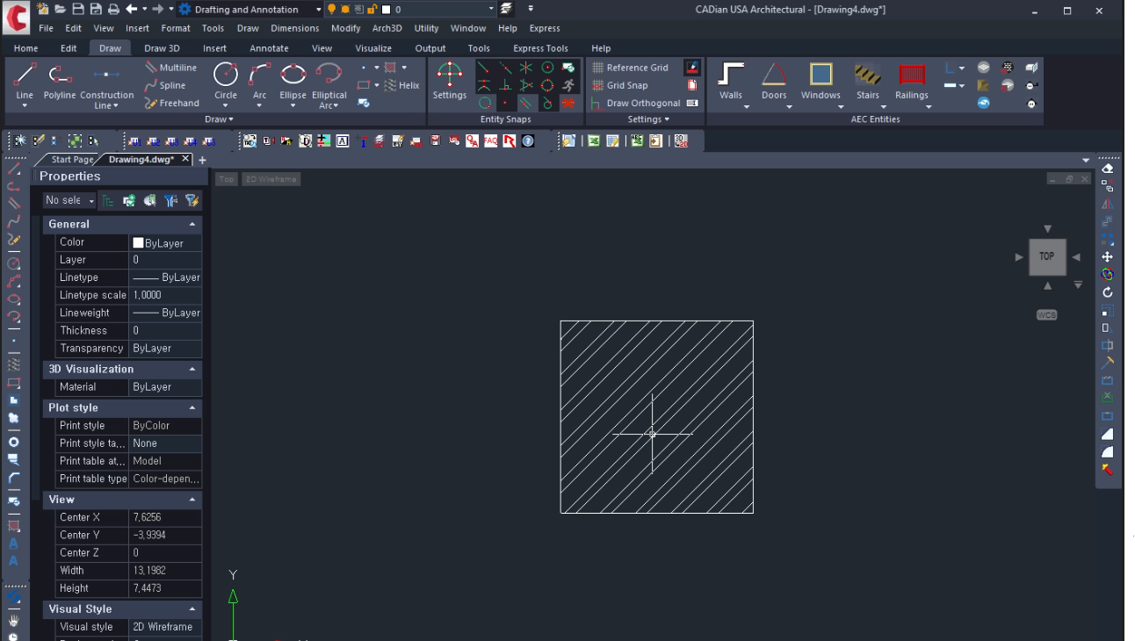Switch to the Start Page document tab

pyautogui.click(x=72, y=160)
